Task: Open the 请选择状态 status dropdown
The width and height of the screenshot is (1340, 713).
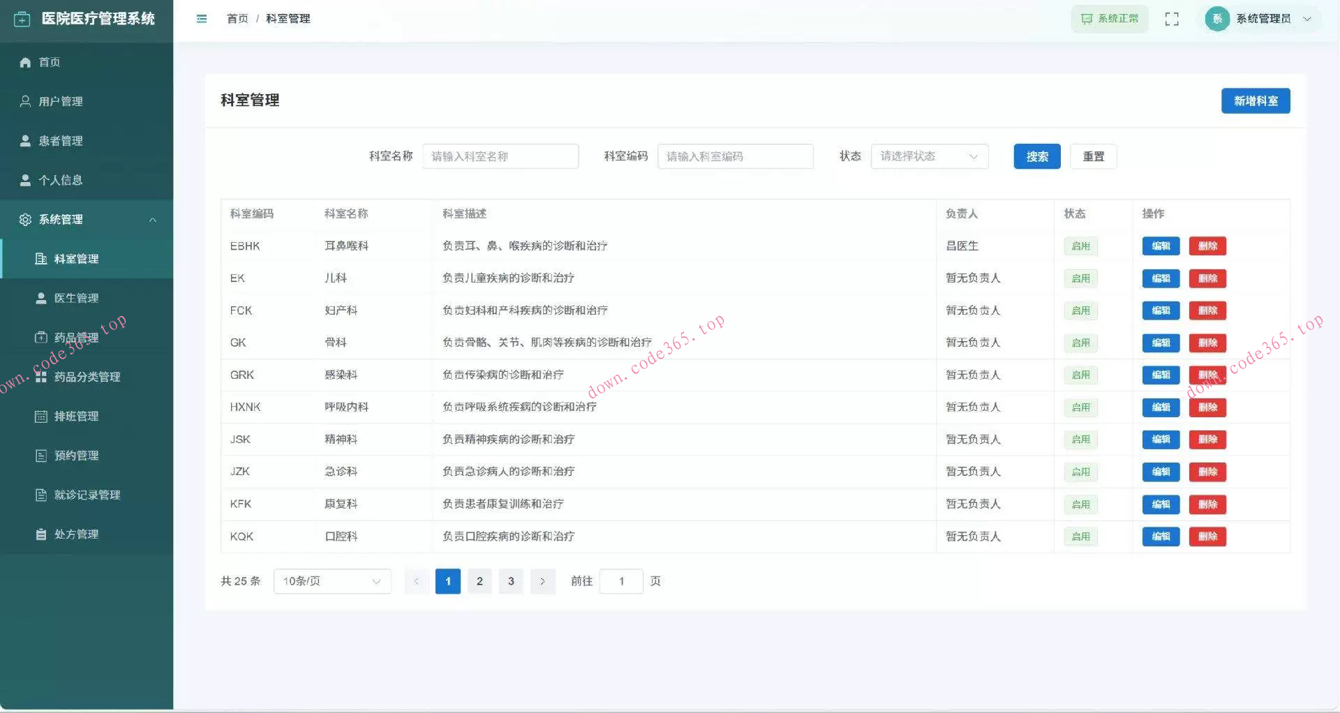Action: (929, 156)
